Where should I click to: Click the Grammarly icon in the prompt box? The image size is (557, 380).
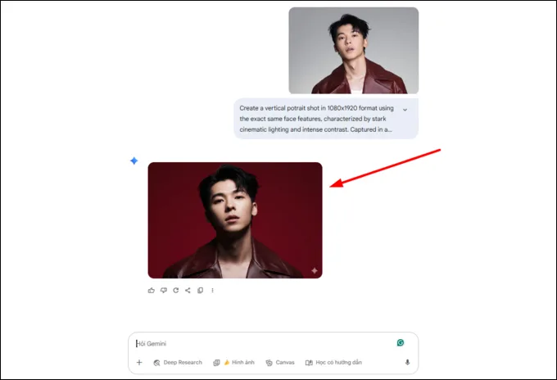click(401, 342)
